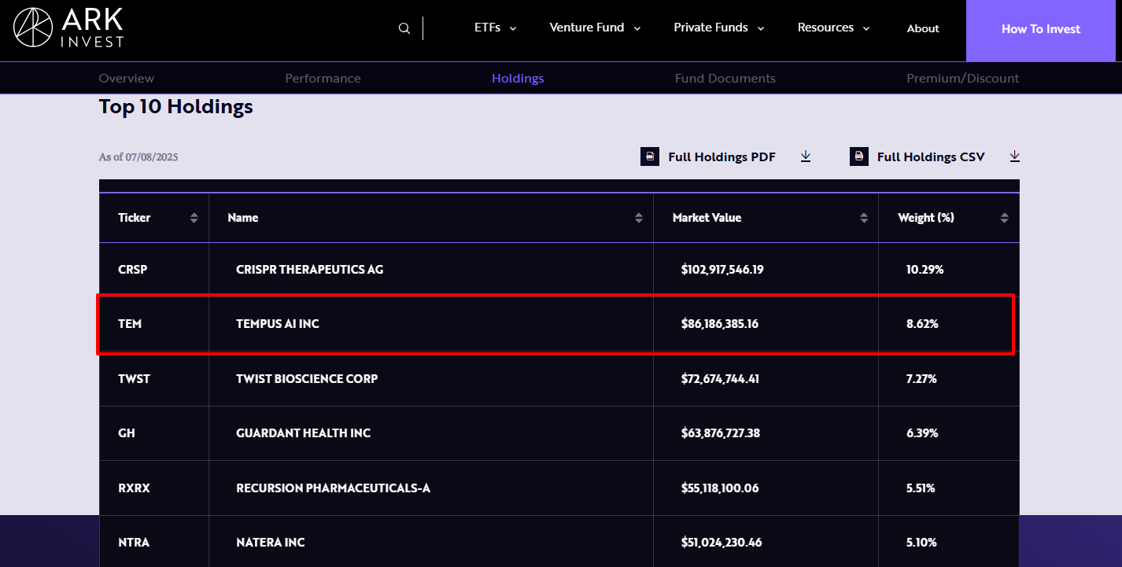Open the search magnifier icon
The height and width of the screenshot is (567, 1122).
(x=404, y=28)
